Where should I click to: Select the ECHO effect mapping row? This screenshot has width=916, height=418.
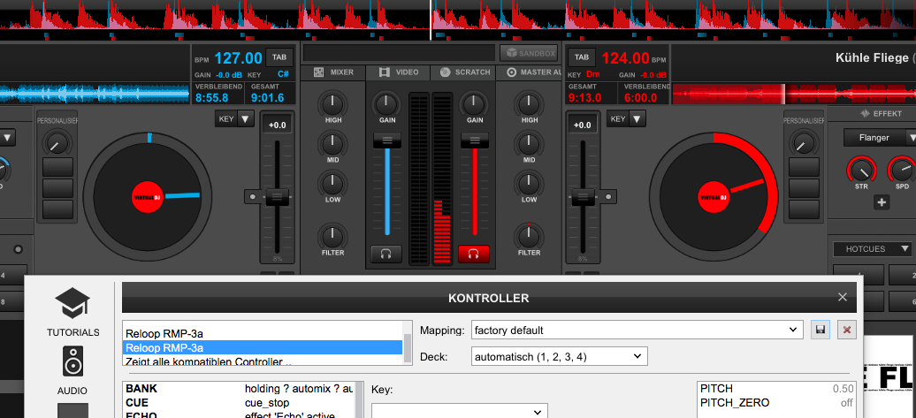click(x=239, y=414)
